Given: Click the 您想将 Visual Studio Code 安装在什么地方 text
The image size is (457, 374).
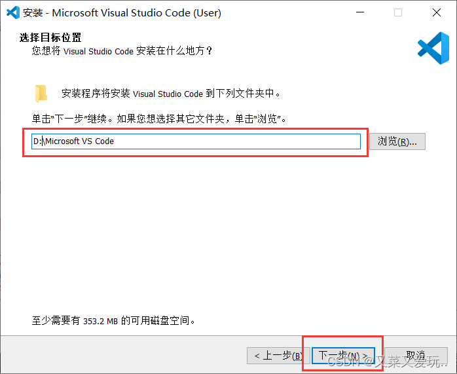Looking at the screenshot, I should pyautogui.click(x=122, y=50).
